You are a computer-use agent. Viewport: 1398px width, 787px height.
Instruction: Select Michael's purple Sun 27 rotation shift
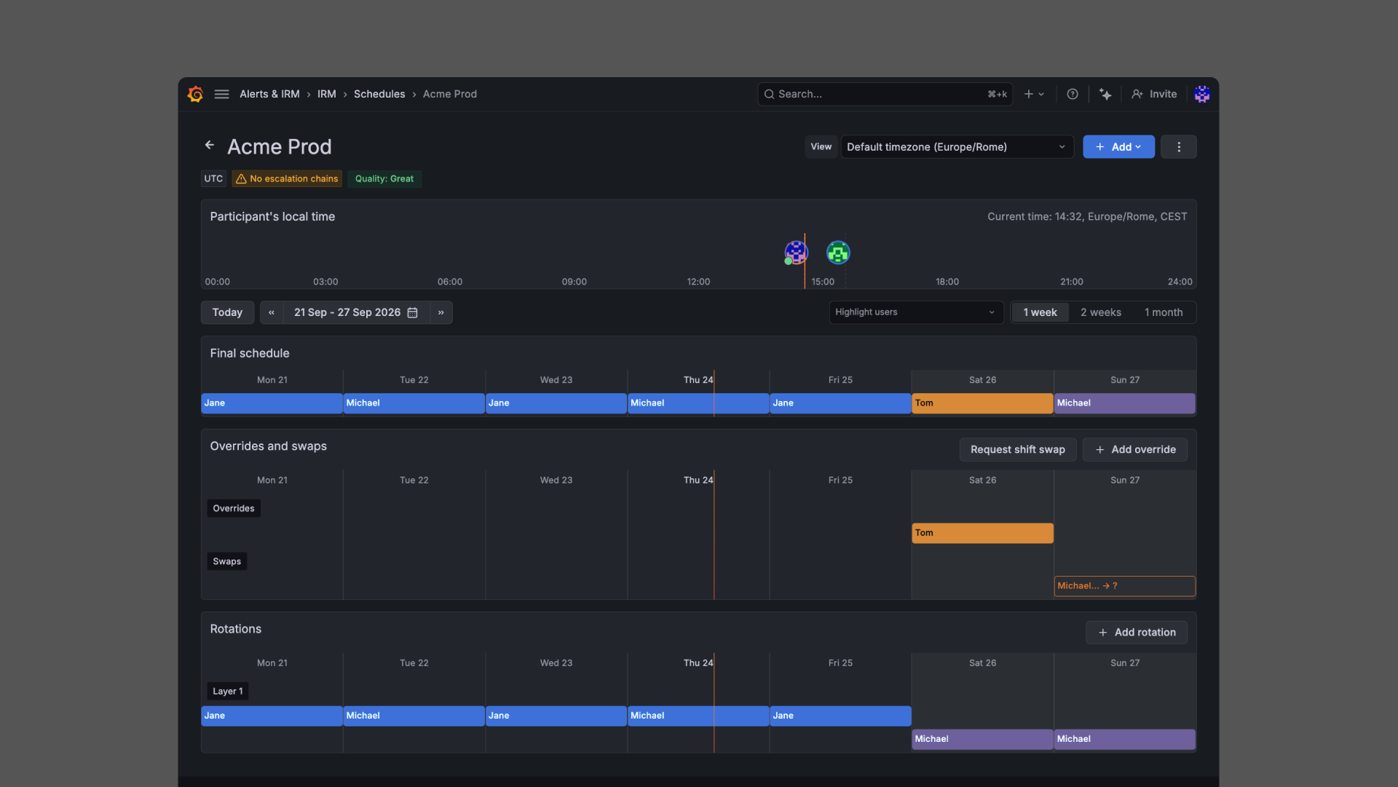[x=1125, y=739]
